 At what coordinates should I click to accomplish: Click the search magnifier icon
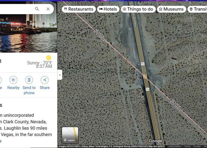click(x=37, y=9)
